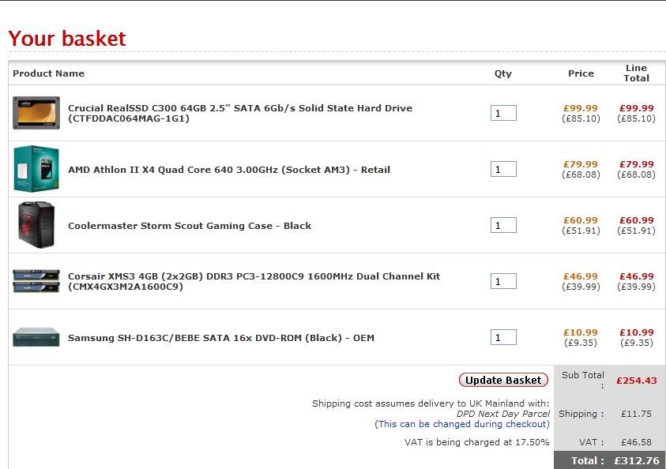This screenshot has width=666, height=469.
Task: Click the Samsung DVD-ROM drive thumbnail
Action: tap(36, 337)
